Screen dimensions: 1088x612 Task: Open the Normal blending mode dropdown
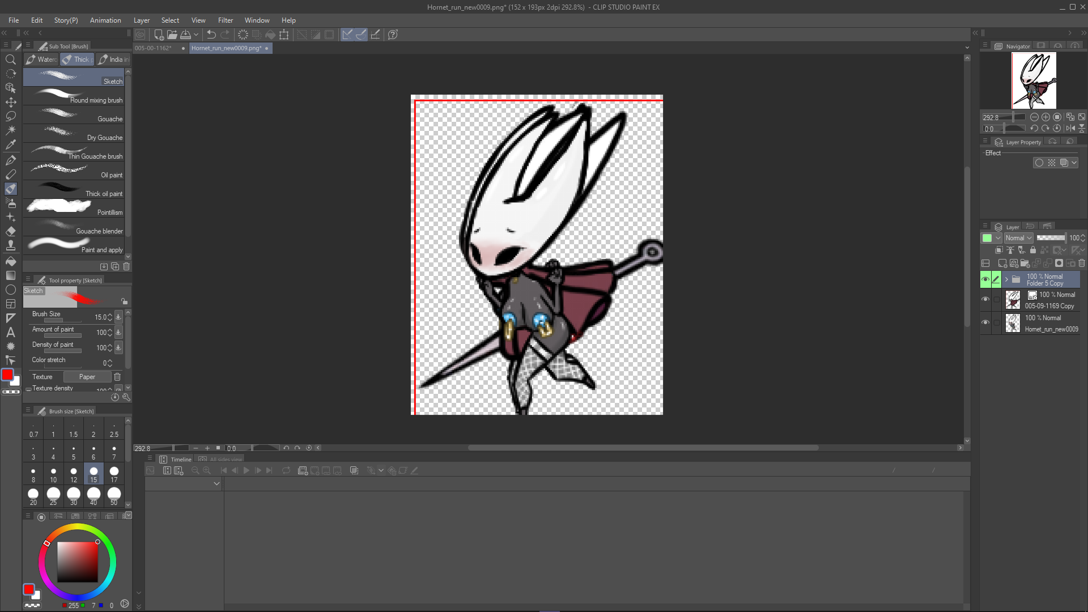[1018, 238]
